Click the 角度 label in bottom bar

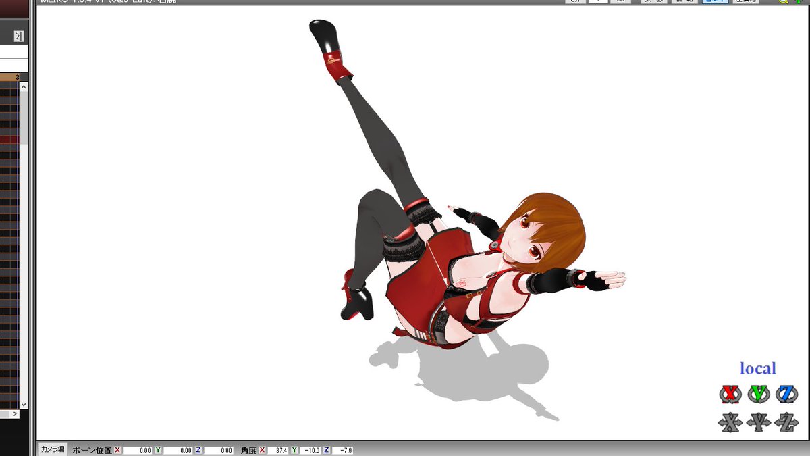pyautogui.click(x=248, y=450)
